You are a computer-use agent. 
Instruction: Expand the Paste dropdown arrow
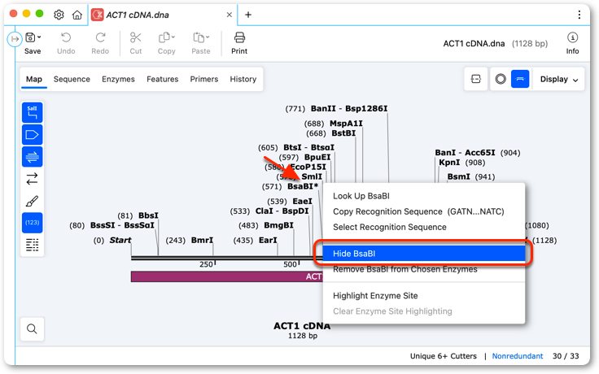pos(208,37)
